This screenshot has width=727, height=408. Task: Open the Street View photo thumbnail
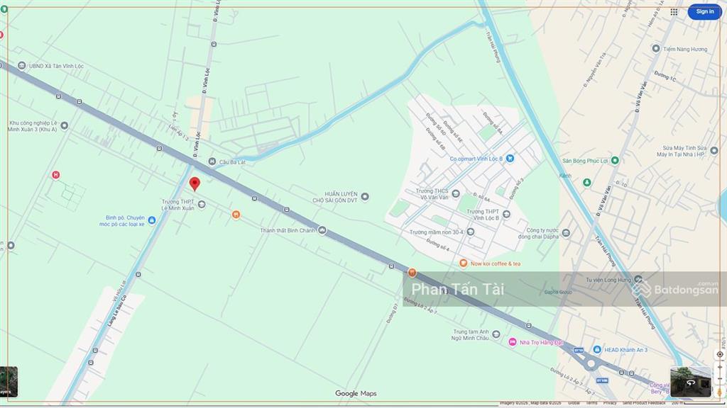click(690, 382)
